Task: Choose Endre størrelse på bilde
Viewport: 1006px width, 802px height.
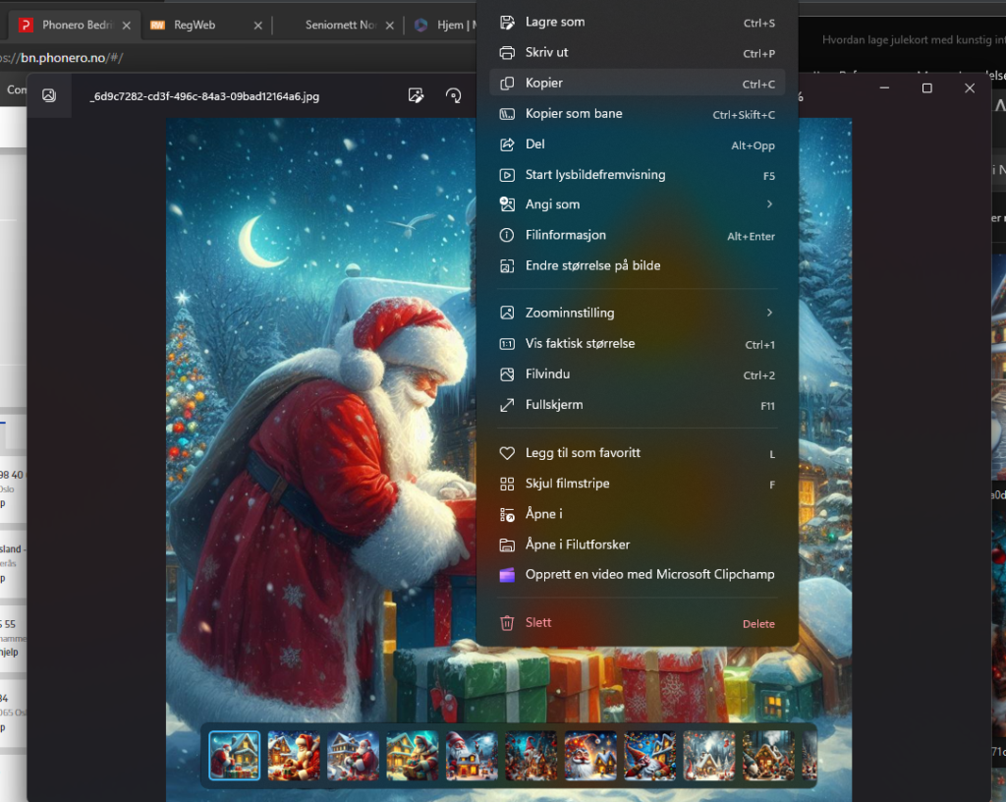Action: point(592,266)
